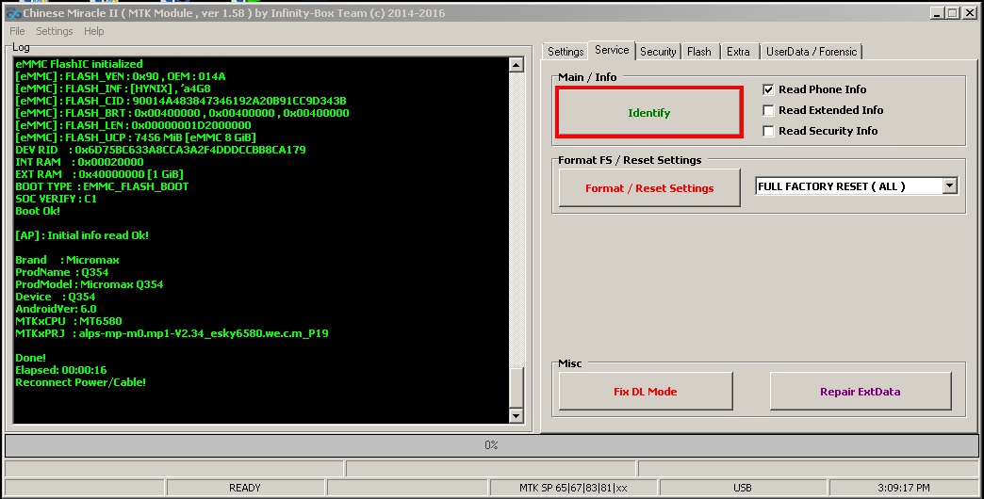Viewport: 984px width, 499px height.
Task: Click the Repair ExtData button
Action: tap(860, 392)
